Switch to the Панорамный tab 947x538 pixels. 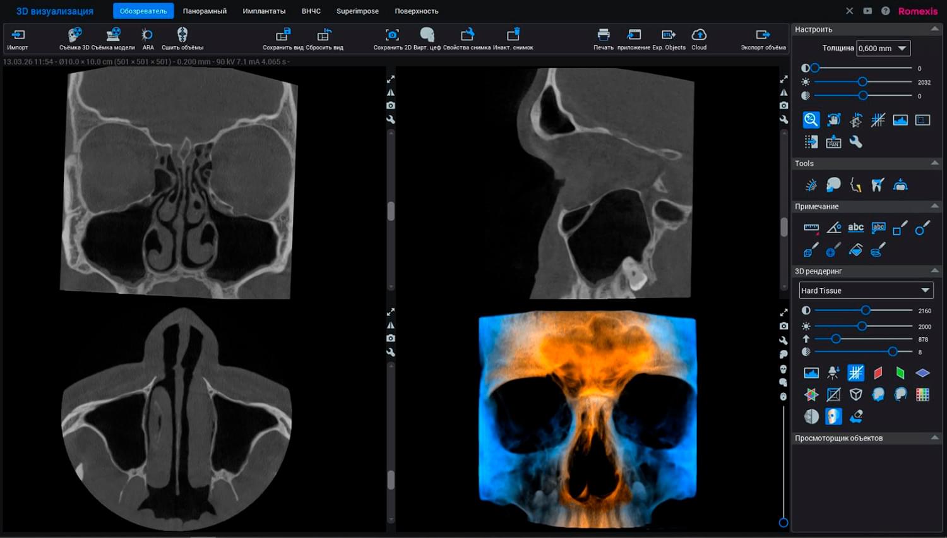point(205,11)
